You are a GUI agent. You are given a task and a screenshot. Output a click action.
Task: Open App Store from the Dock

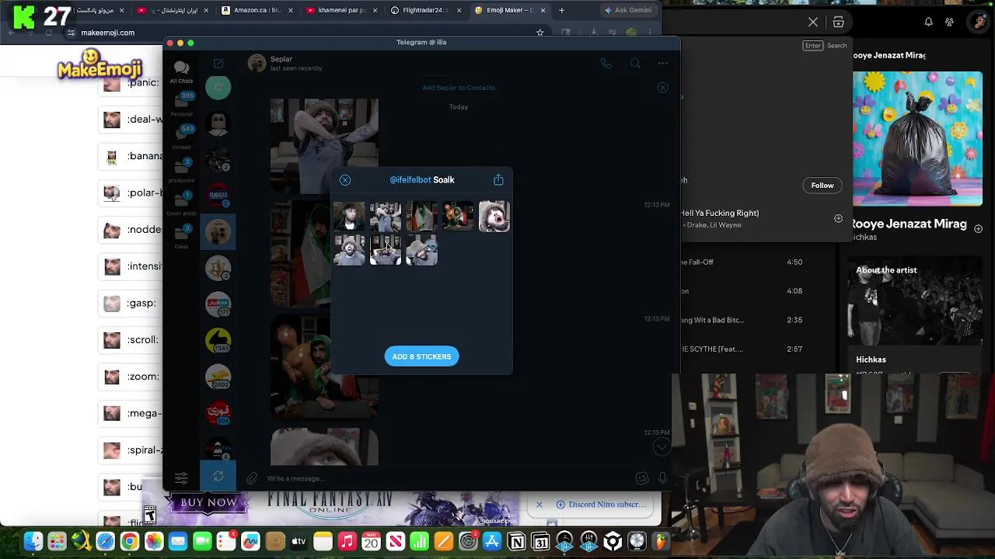point(492,541)
